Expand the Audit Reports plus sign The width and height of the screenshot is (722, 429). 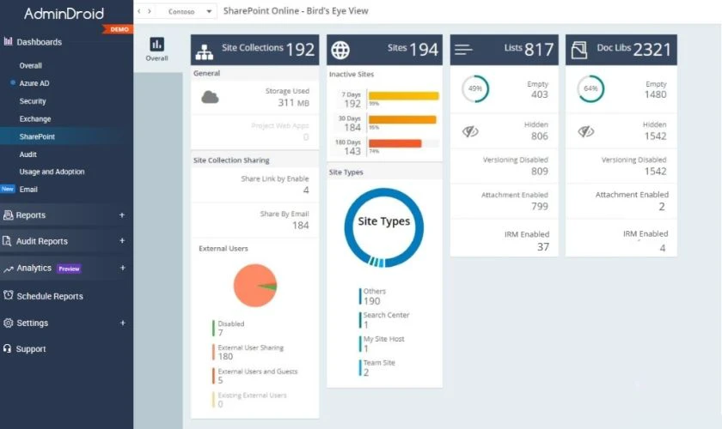click(122, 240)
